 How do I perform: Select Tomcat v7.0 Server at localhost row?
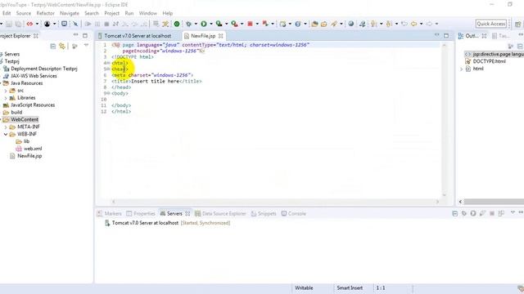point(167,223)
